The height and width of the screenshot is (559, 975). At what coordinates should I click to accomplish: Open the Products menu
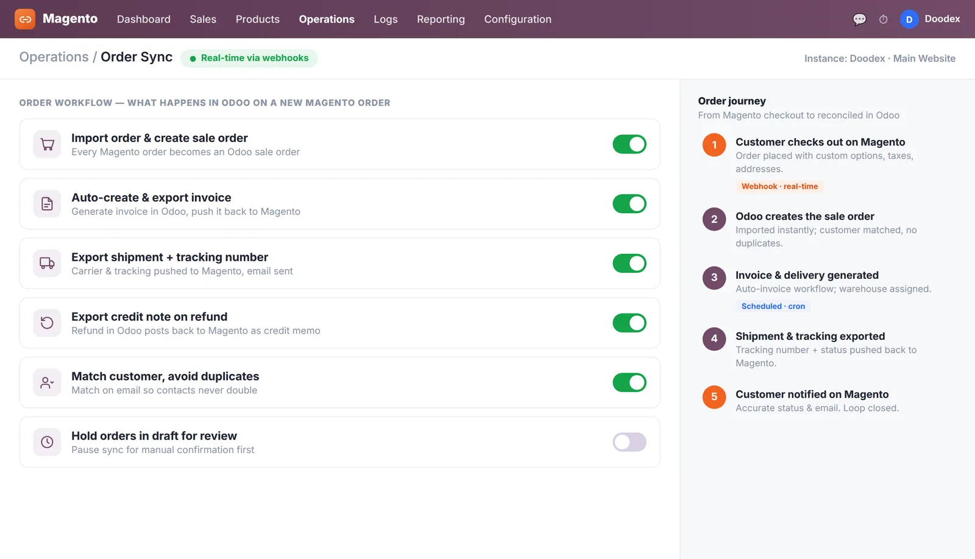pyautogui.click(x=258, y=19)
